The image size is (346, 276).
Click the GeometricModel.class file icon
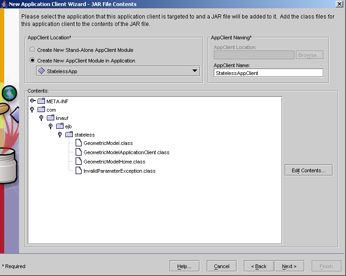coord(78,143)
